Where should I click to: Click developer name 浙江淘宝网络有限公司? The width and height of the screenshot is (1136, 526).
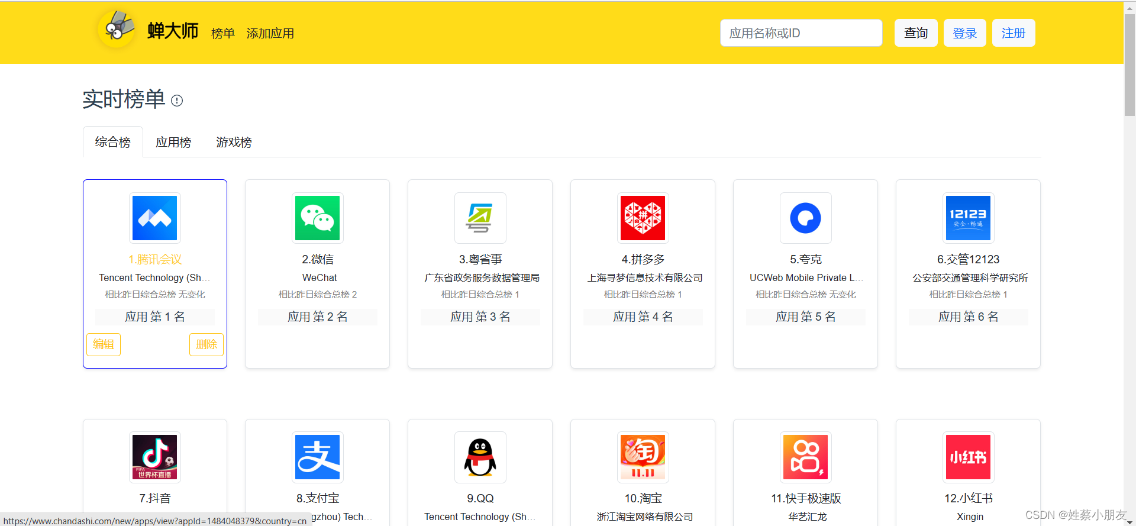click(x=644, y=517)
